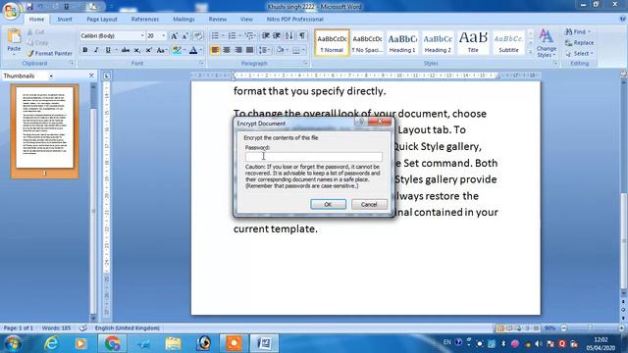
Task: Switch to the Insert tab
Action: [x=65, y=20]
